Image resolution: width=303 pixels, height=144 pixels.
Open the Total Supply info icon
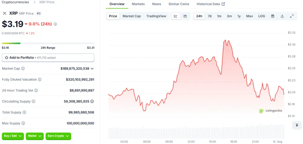tap(24, 112)
